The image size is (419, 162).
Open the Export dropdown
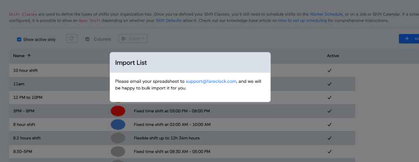[x=133, y=39]
